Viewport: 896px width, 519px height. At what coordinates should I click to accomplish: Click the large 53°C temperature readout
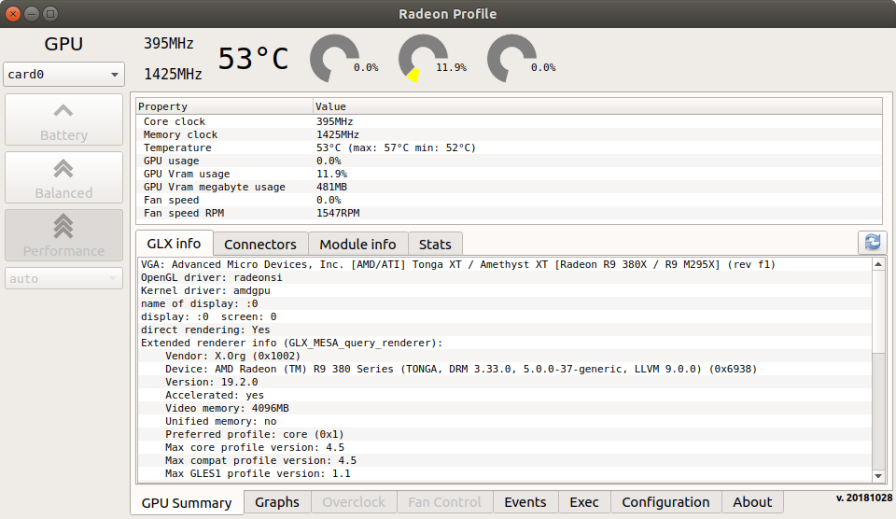(253, 58)
